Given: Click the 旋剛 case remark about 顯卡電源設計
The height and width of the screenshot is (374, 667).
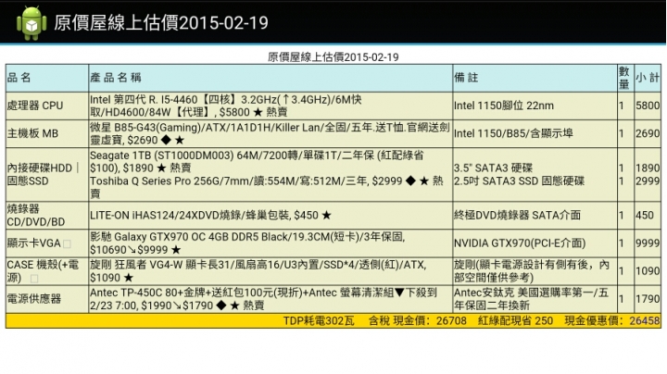Looking at the screenshot, I should coord(532,271).
